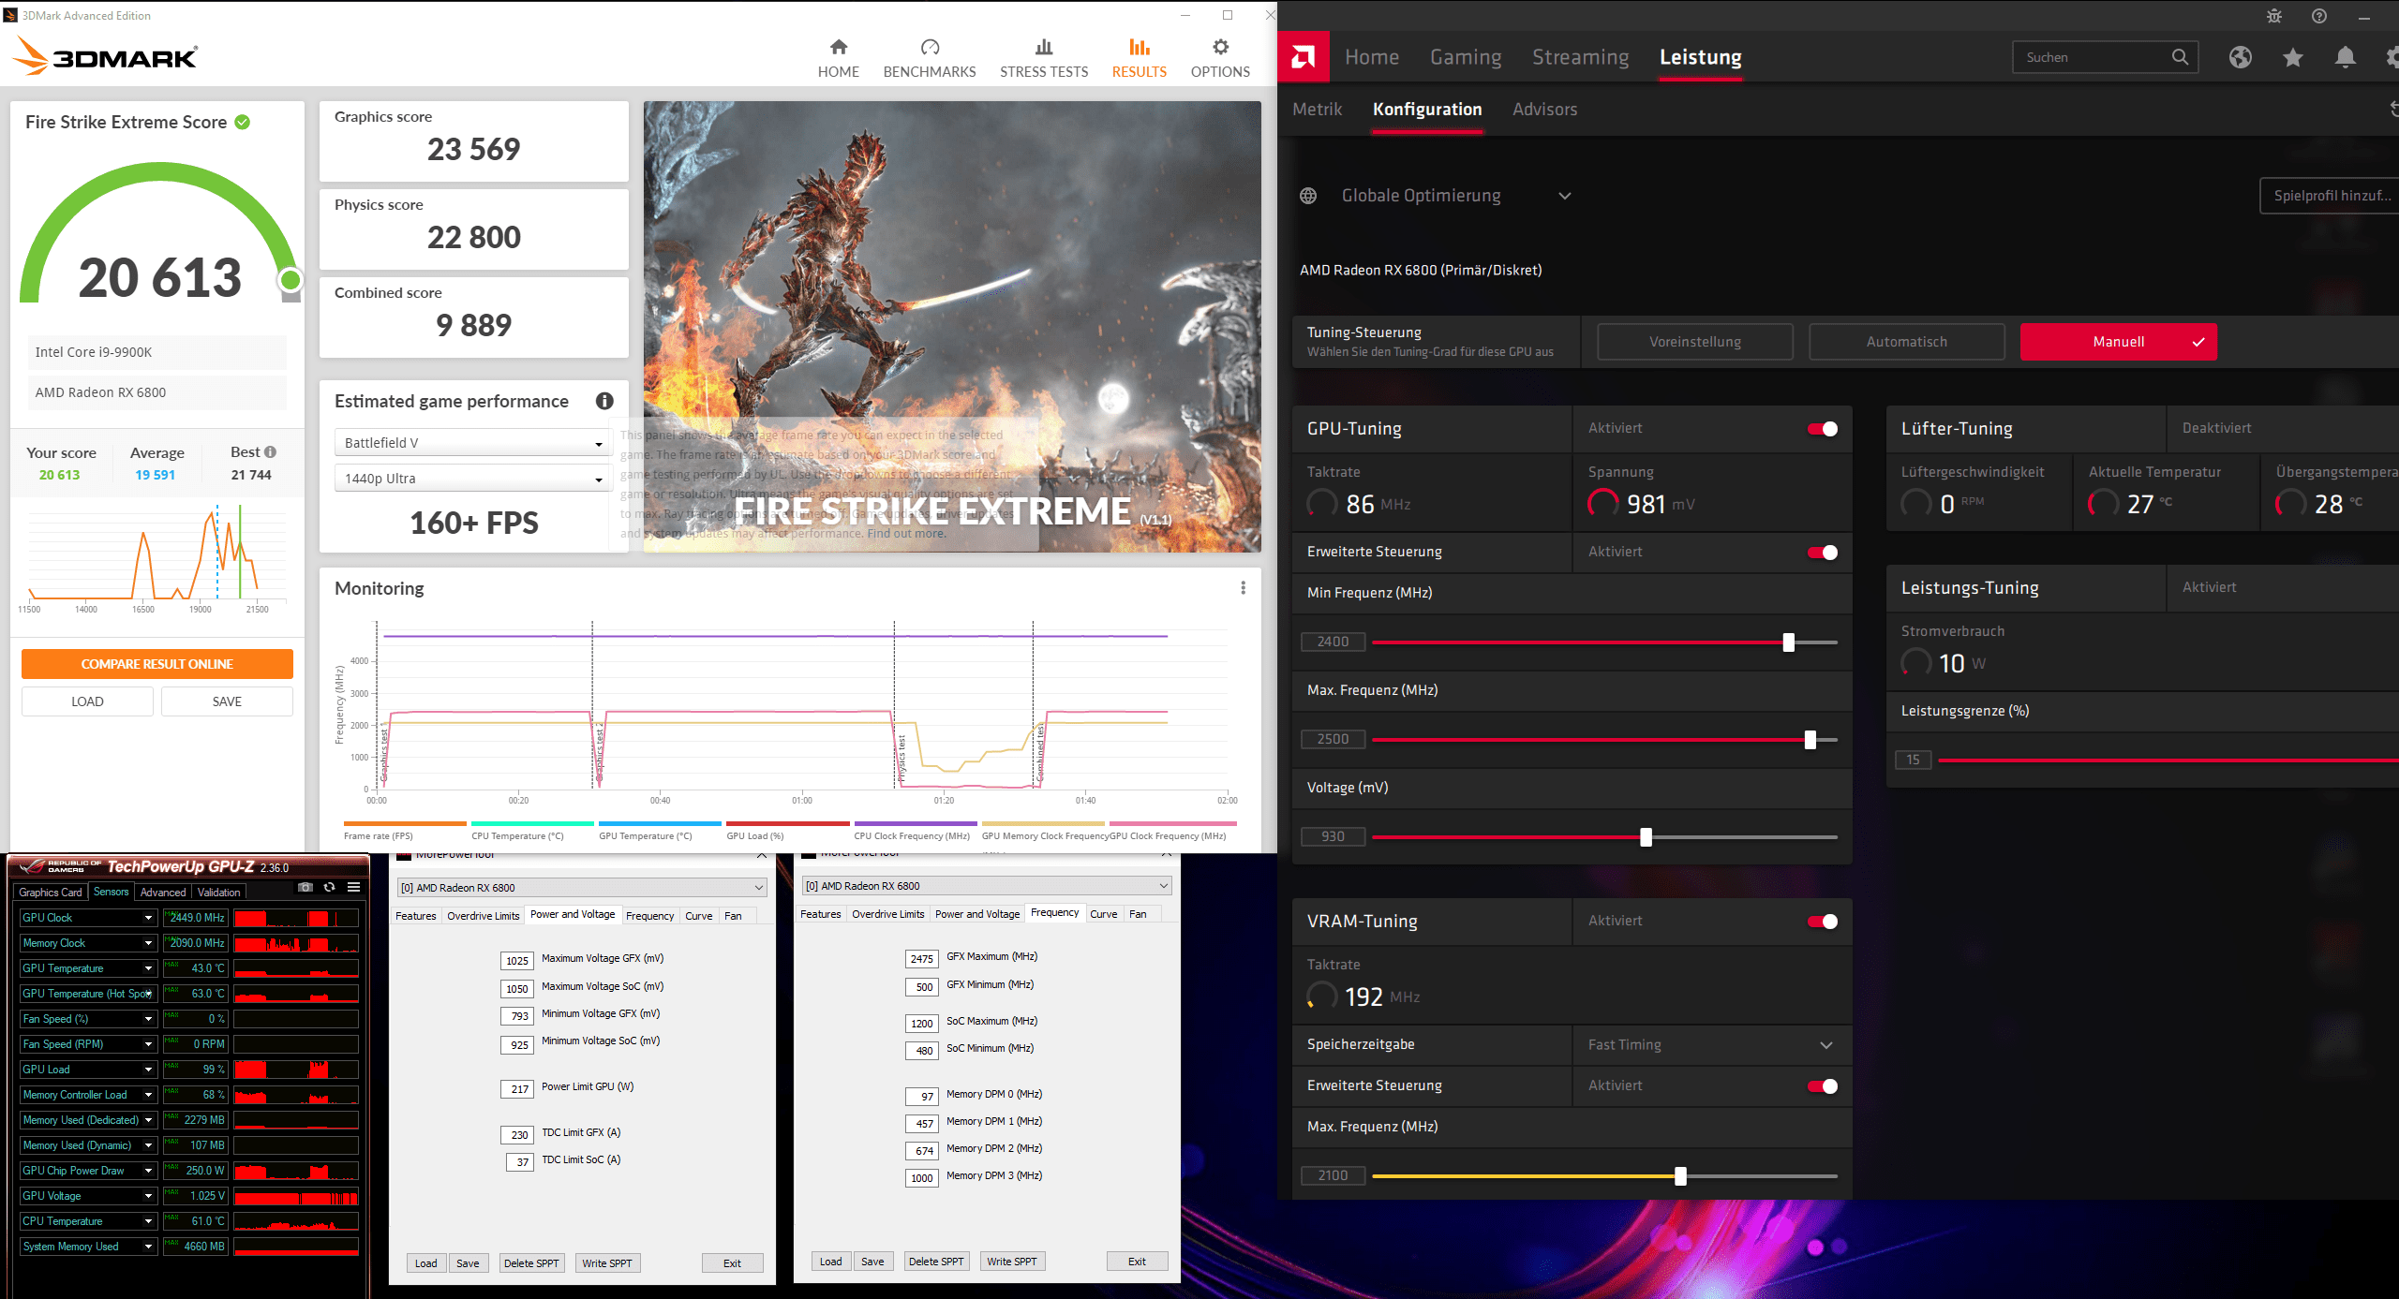Click the 3DMark logo

105,56
